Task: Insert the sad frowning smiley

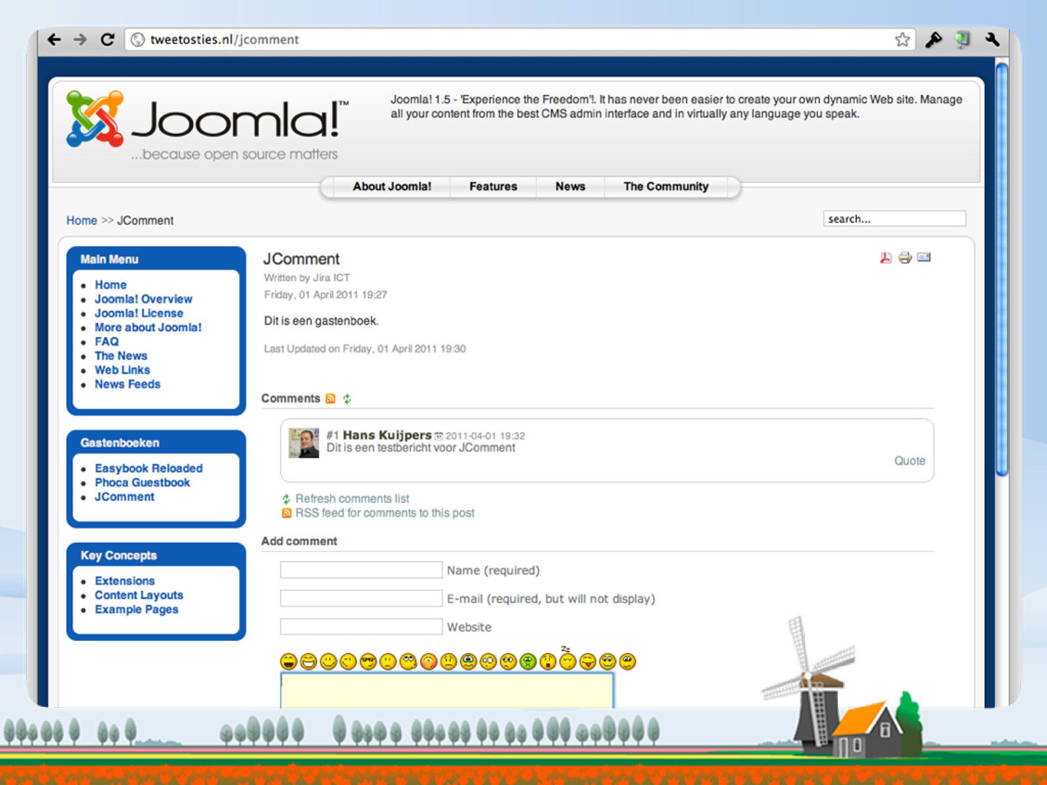Action: [x=448, y=661]
